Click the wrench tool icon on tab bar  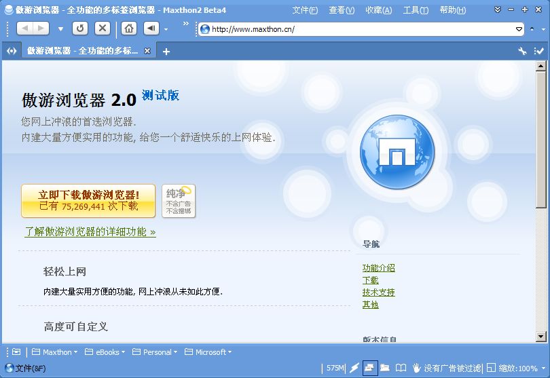[523, 51]
